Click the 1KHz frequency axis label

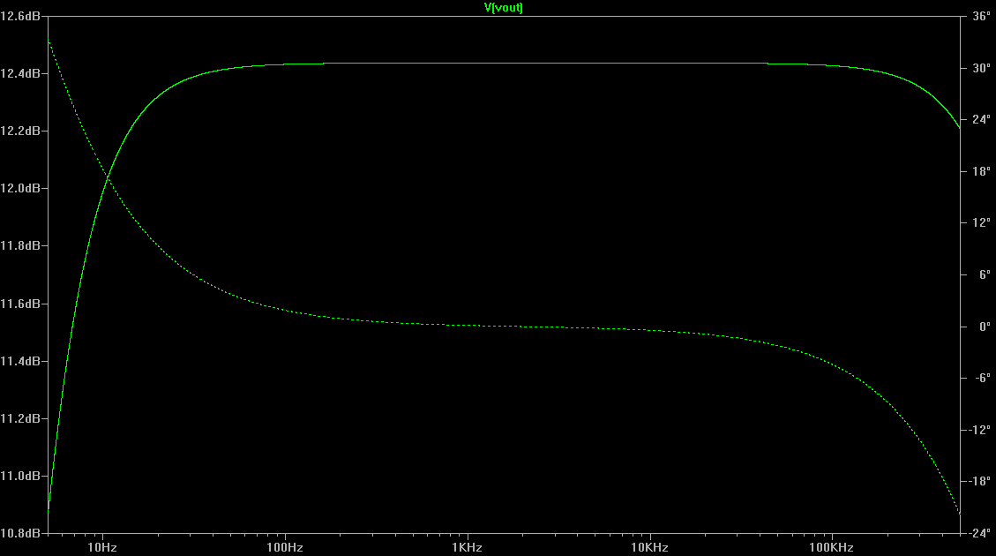coord(467,548)
